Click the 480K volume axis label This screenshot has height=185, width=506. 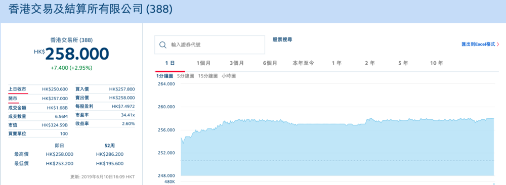[170, 182]
